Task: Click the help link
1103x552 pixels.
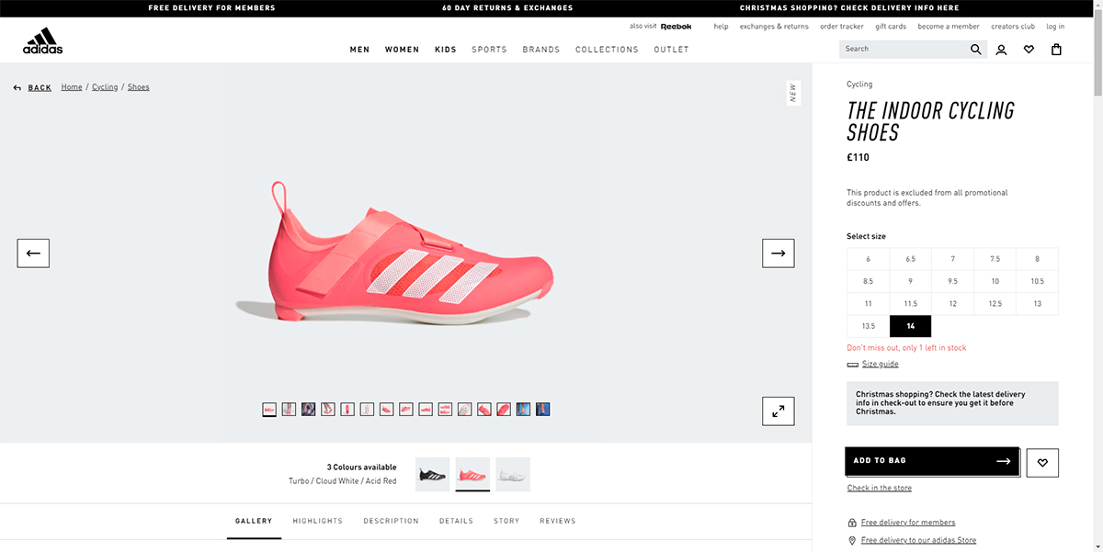Action: [x=721, y=27]
